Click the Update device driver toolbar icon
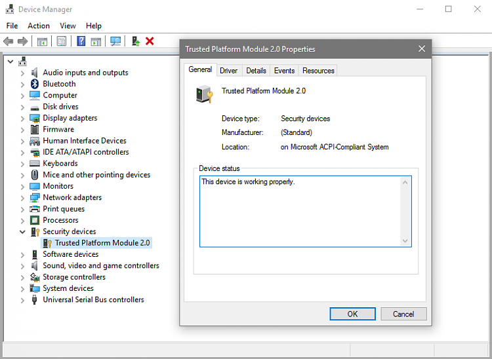Image resolution: width=492 pixels, height=359 pixels. point(136,41)
